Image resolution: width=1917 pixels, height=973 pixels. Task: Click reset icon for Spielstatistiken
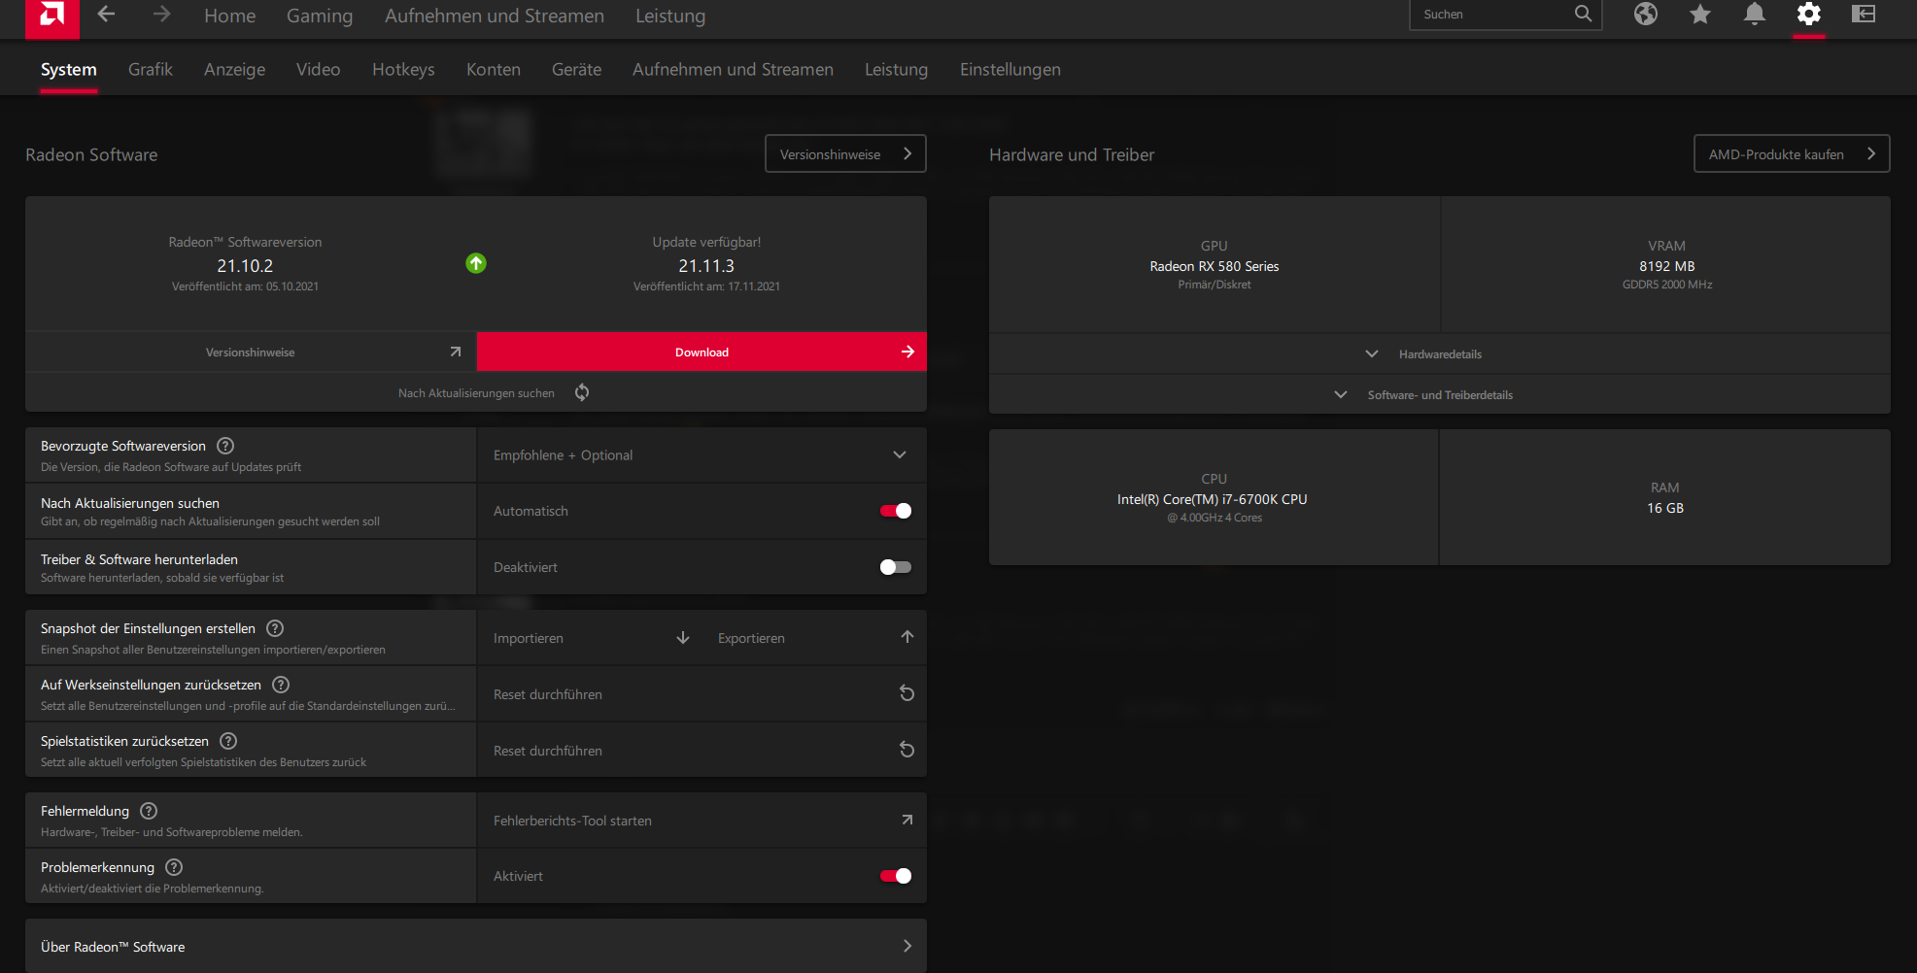point(907,750)
